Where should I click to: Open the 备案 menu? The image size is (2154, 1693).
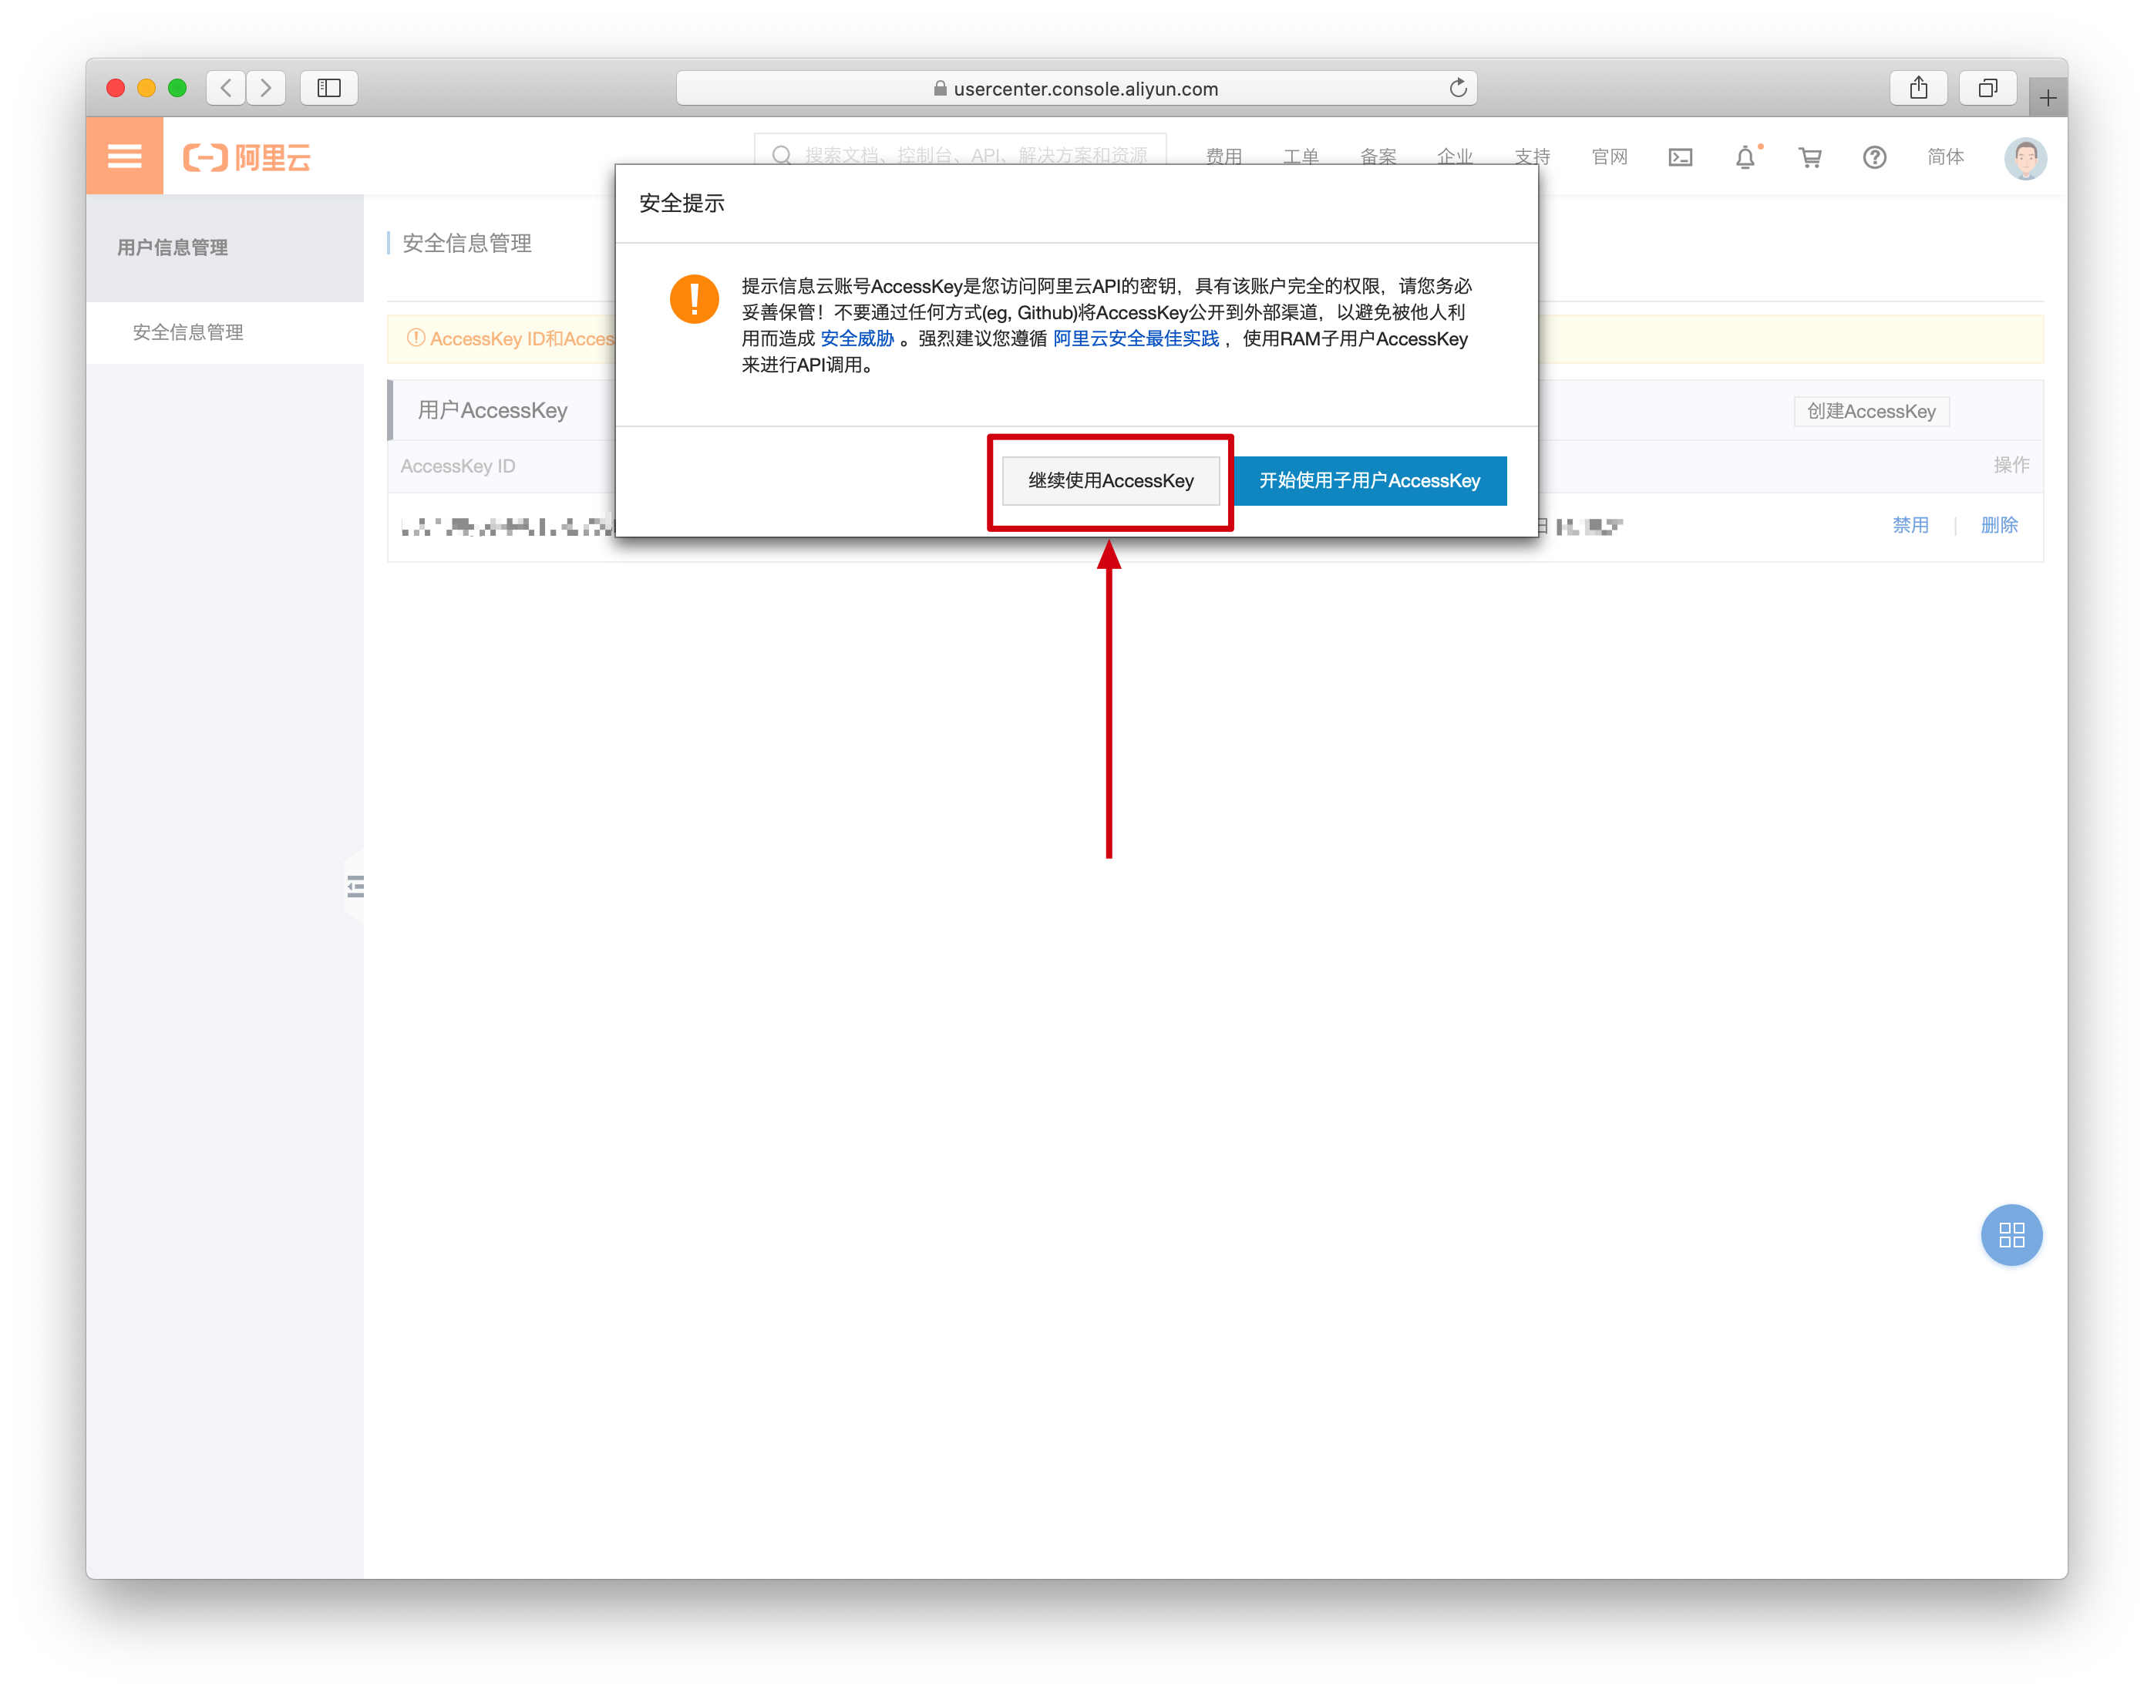click(1378, 157)
